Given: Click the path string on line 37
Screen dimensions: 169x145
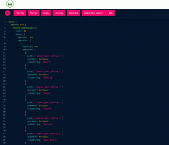Looking at the screenshot, I should click(x=49, y=134).
